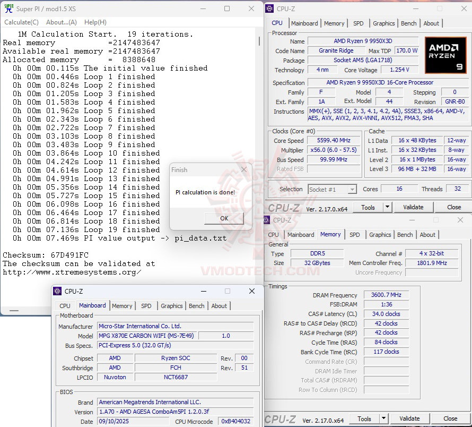Screen dimensions: 472x427
Task: Select Graphics tab in Memory CPU-Z window
Action: pos(380,235)
